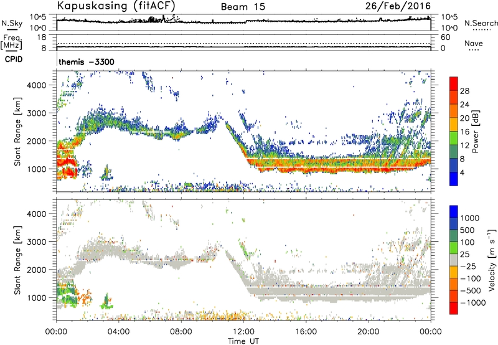Pick the blue top segment of velocity color bar
Viewport: 498px width, 345px height.
(x=454, y=212)
